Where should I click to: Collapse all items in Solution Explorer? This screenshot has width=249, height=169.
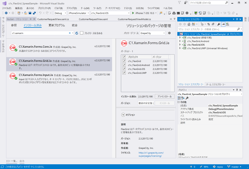(213, 24)
